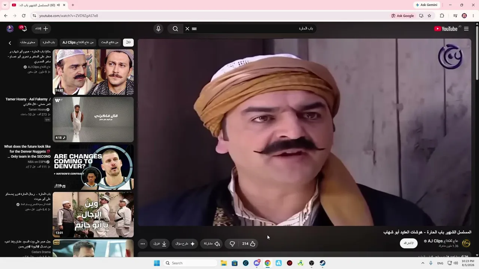479x269 pixels.
Task: Clear the search box with the X
Action: click(x=187, y=29)
